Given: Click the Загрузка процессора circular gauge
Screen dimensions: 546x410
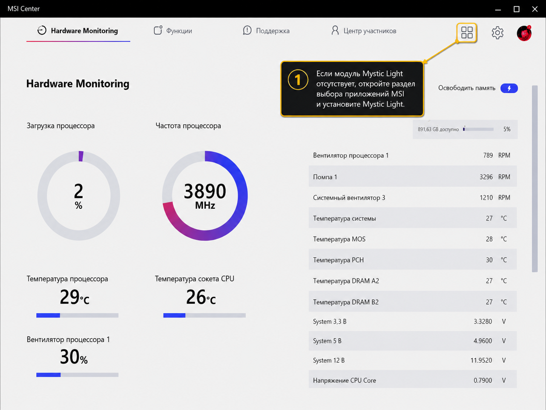Looking at the screenshot, I should pyautogui.click(x=79, y=196).
